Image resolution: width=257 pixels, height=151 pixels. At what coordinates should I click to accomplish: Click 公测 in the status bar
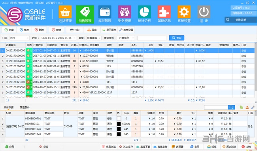[9, 147]
